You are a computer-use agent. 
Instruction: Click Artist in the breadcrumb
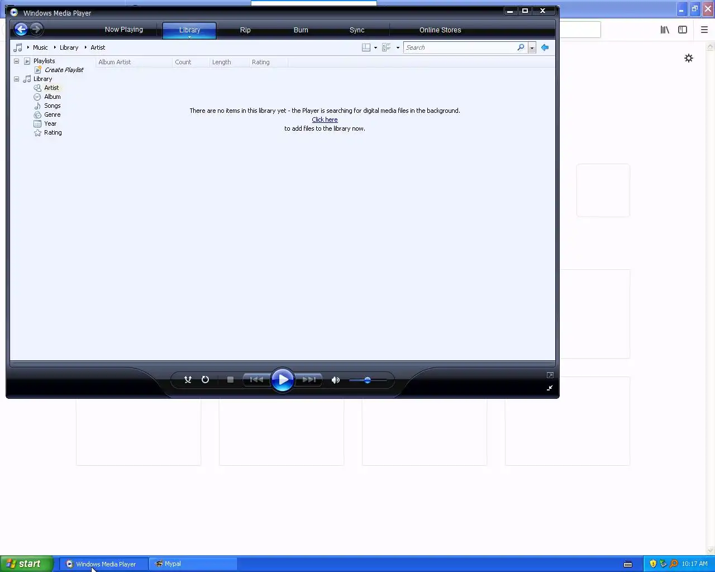tap(98, 47)
